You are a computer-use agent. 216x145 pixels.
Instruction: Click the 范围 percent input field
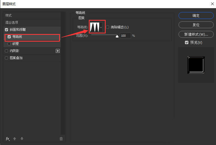[x=125, y=36]
